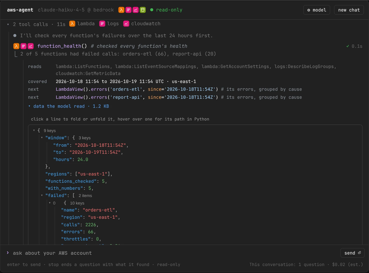This screenshot has height=273, width=369.
Task: Click the "claude-haiku-4-5 @ bedrock" model label
Action: point(76,10)
